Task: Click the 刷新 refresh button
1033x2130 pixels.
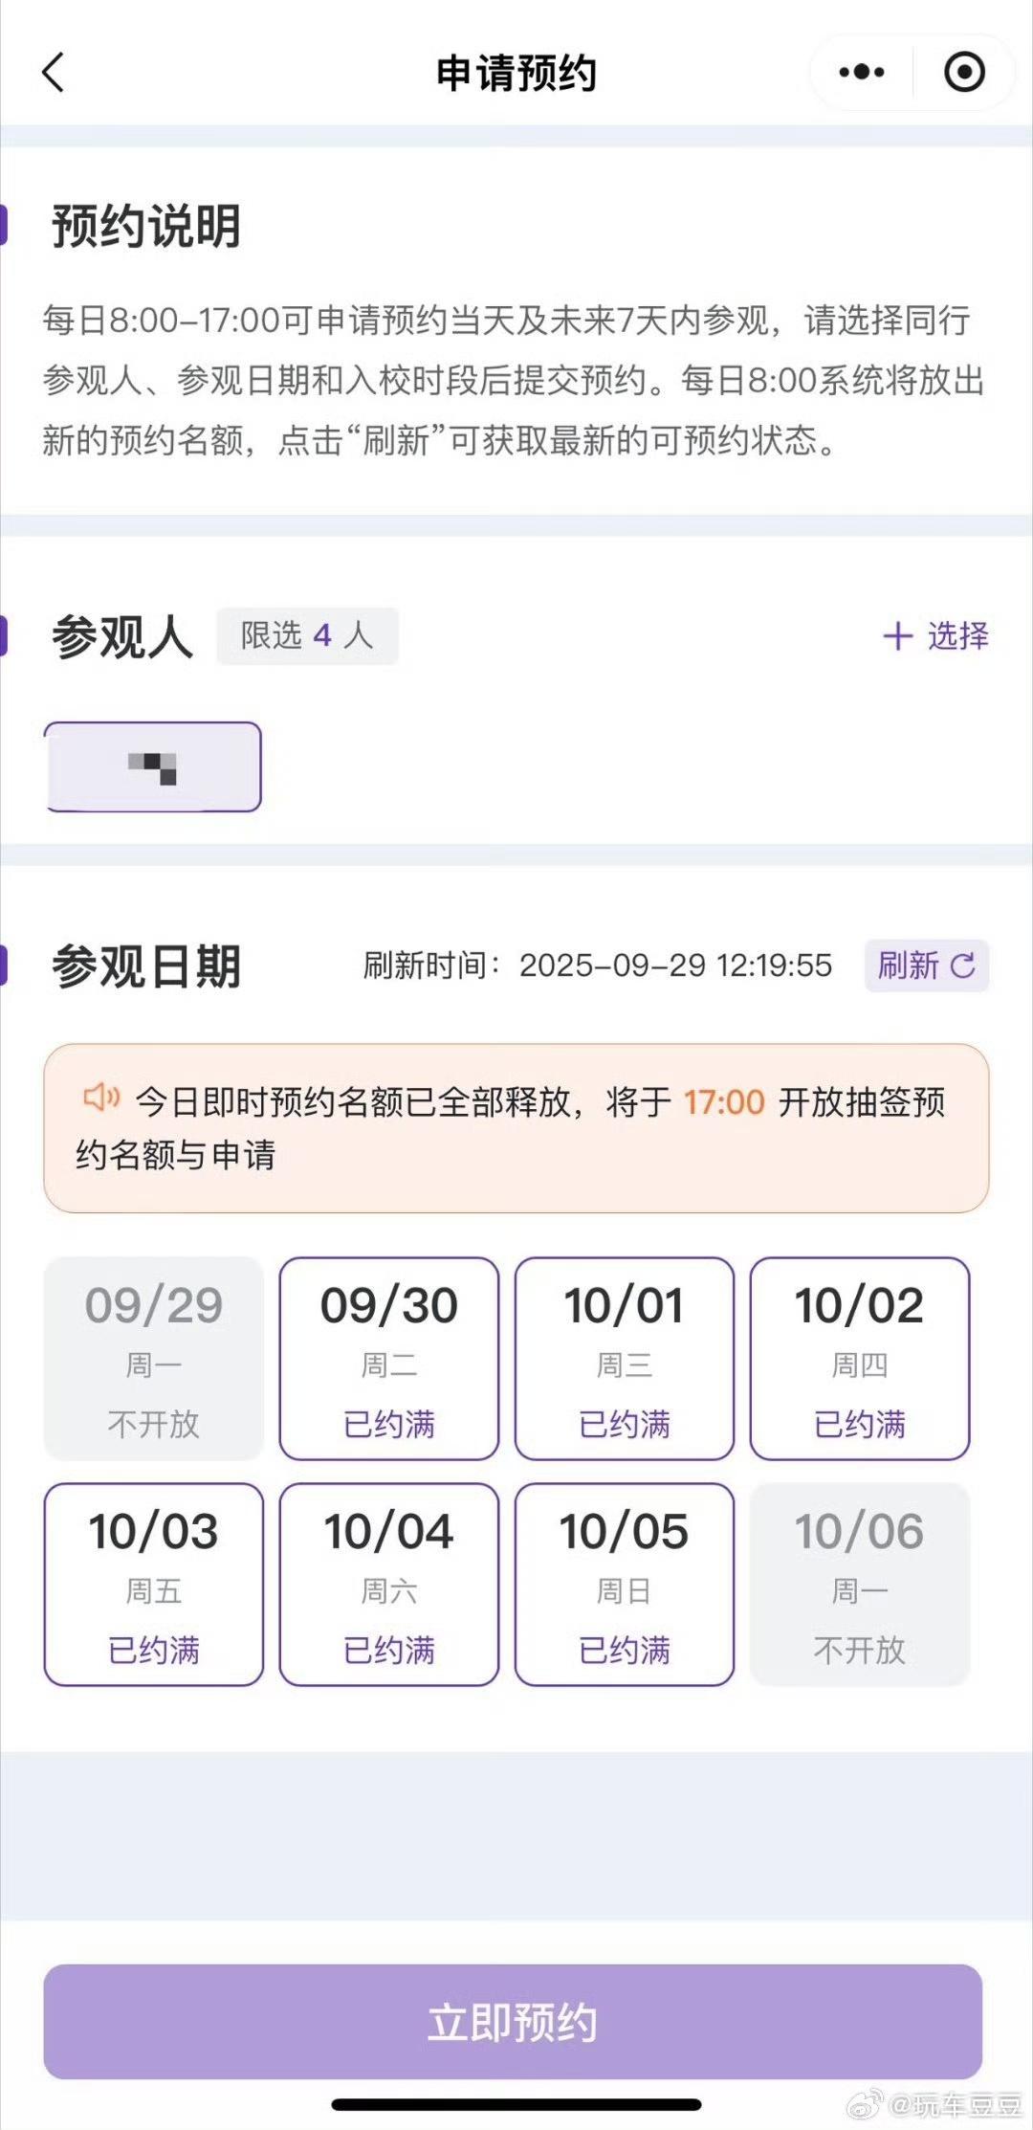Action: coord(926,965)
